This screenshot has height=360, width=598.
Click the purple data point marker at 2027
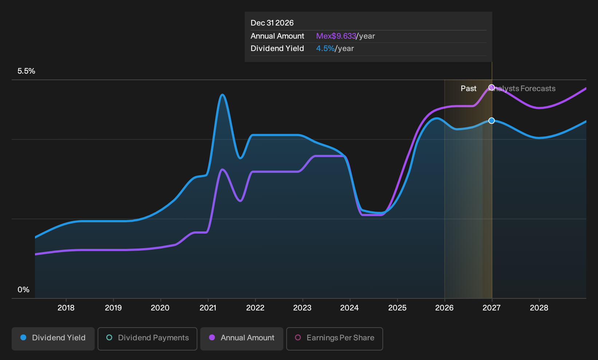coord(492,87)
